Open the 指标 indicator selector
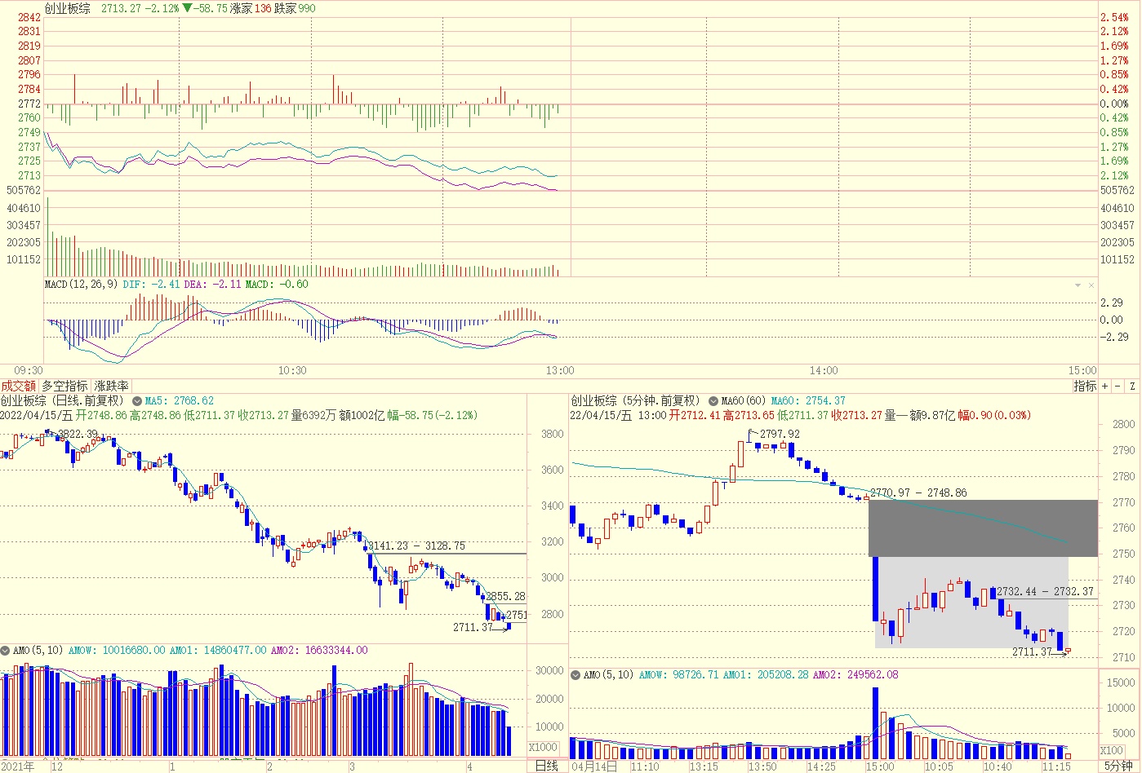The width and height of the screenshot is (1142, 773). pyautogui.click(x=1085, y=386)
